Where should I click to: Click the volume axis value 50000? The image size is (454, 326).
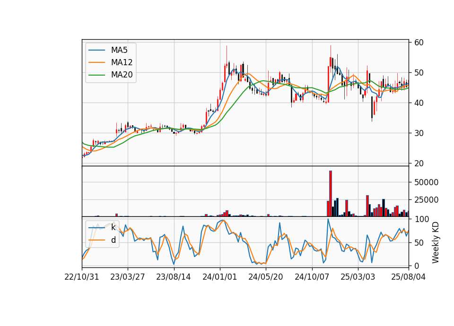[426, 182]
